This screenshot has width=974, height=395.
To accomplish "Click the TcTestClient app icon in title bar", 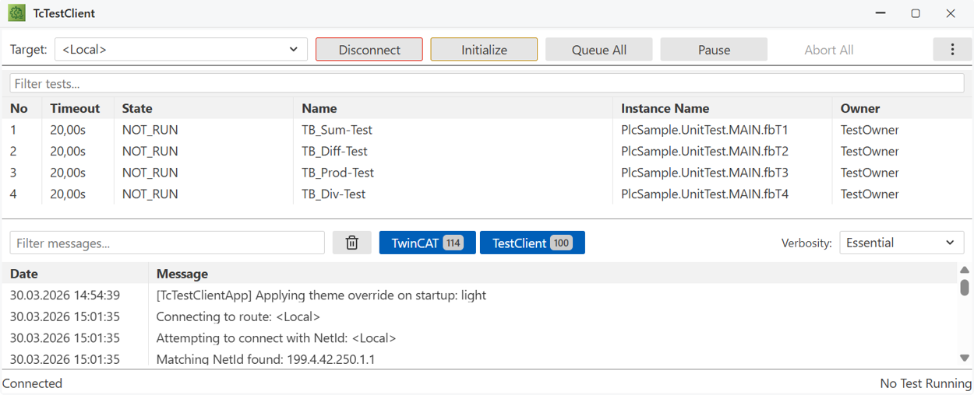I will (x=16, y=13).
